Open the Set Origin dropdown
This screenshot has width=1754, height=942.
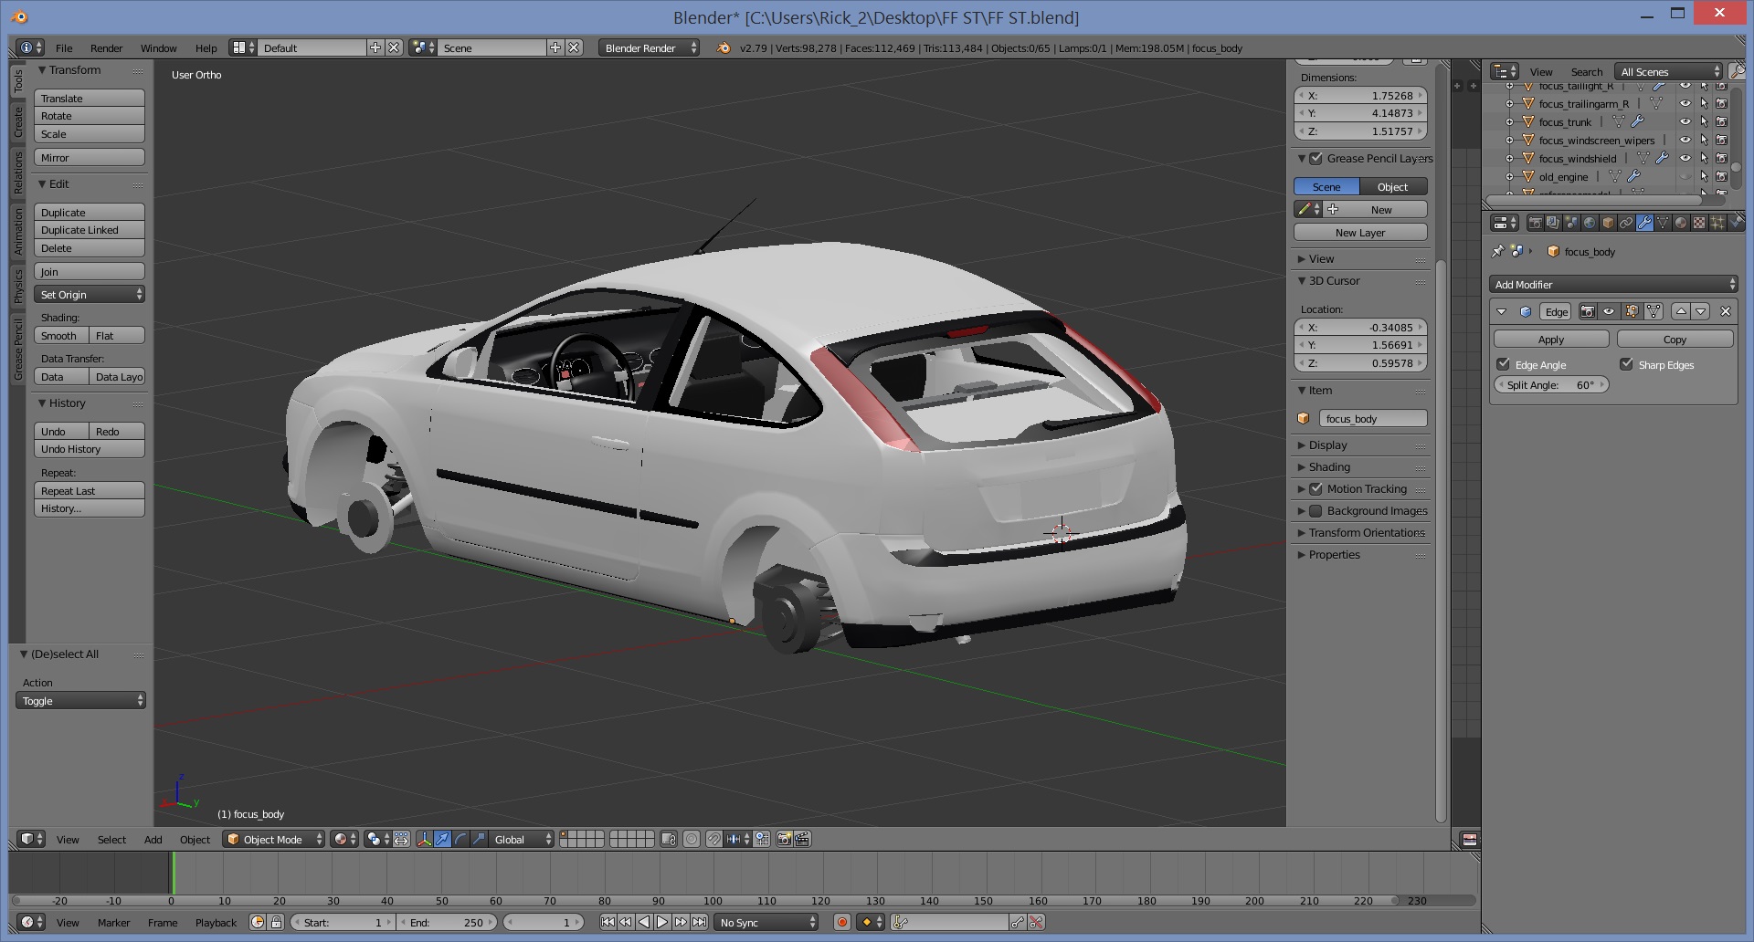click(x=90, y=294)
